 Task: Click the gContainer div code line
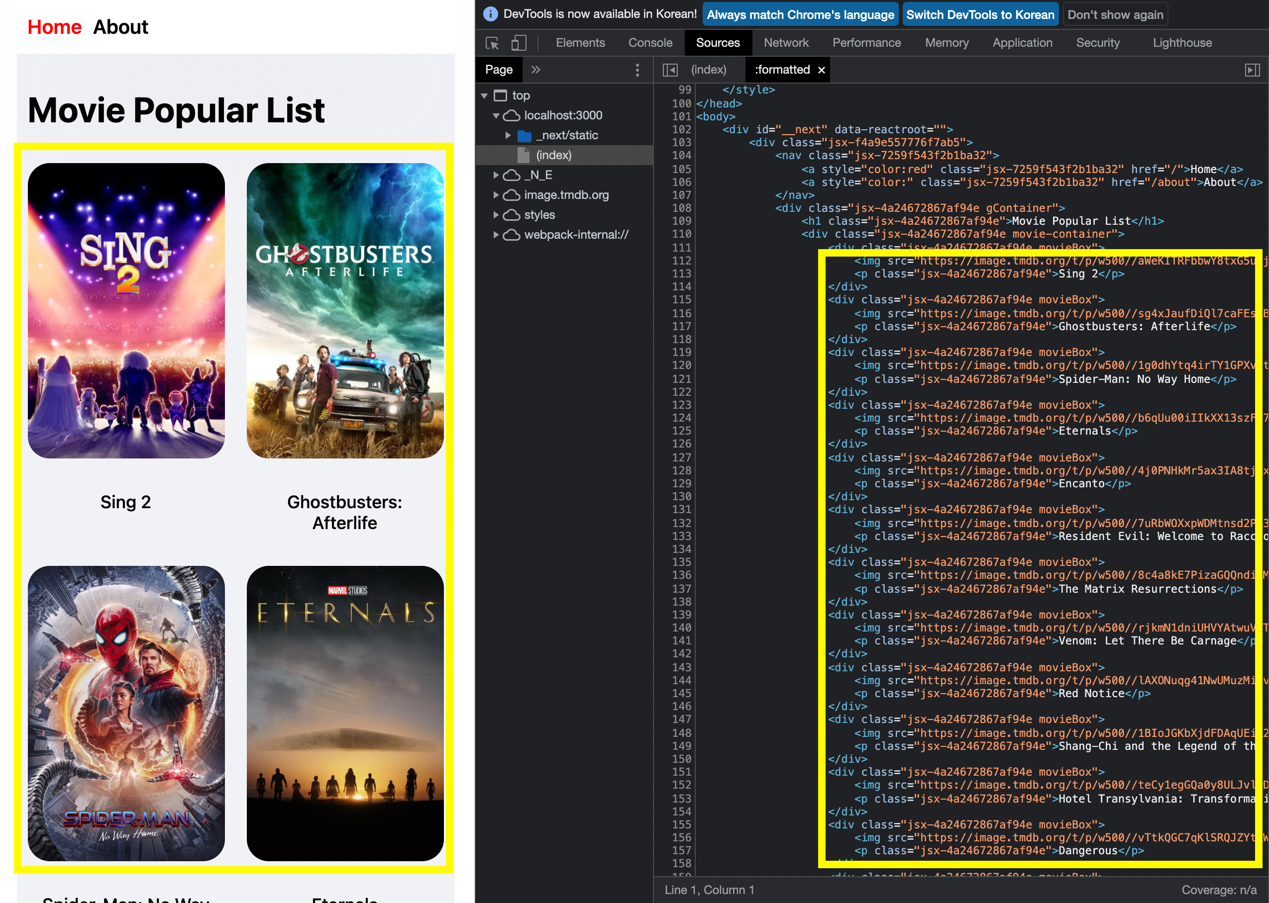[920, 208]
